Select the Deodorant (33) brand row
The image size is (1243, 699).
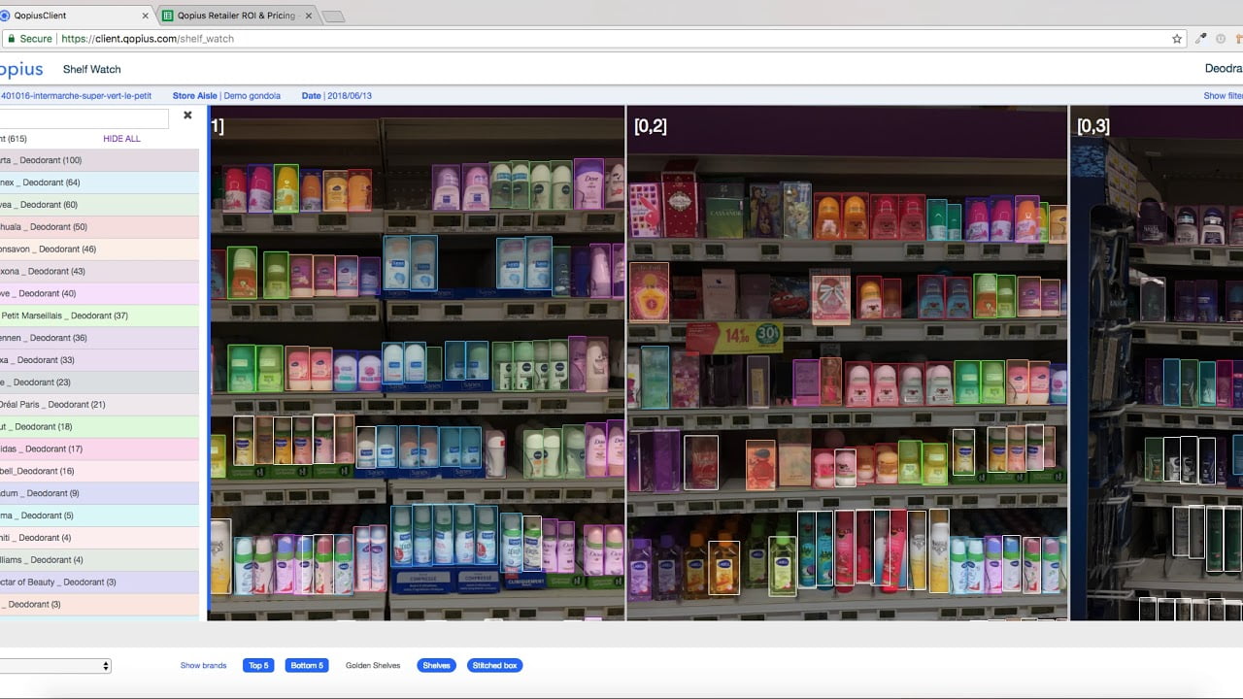99,360
